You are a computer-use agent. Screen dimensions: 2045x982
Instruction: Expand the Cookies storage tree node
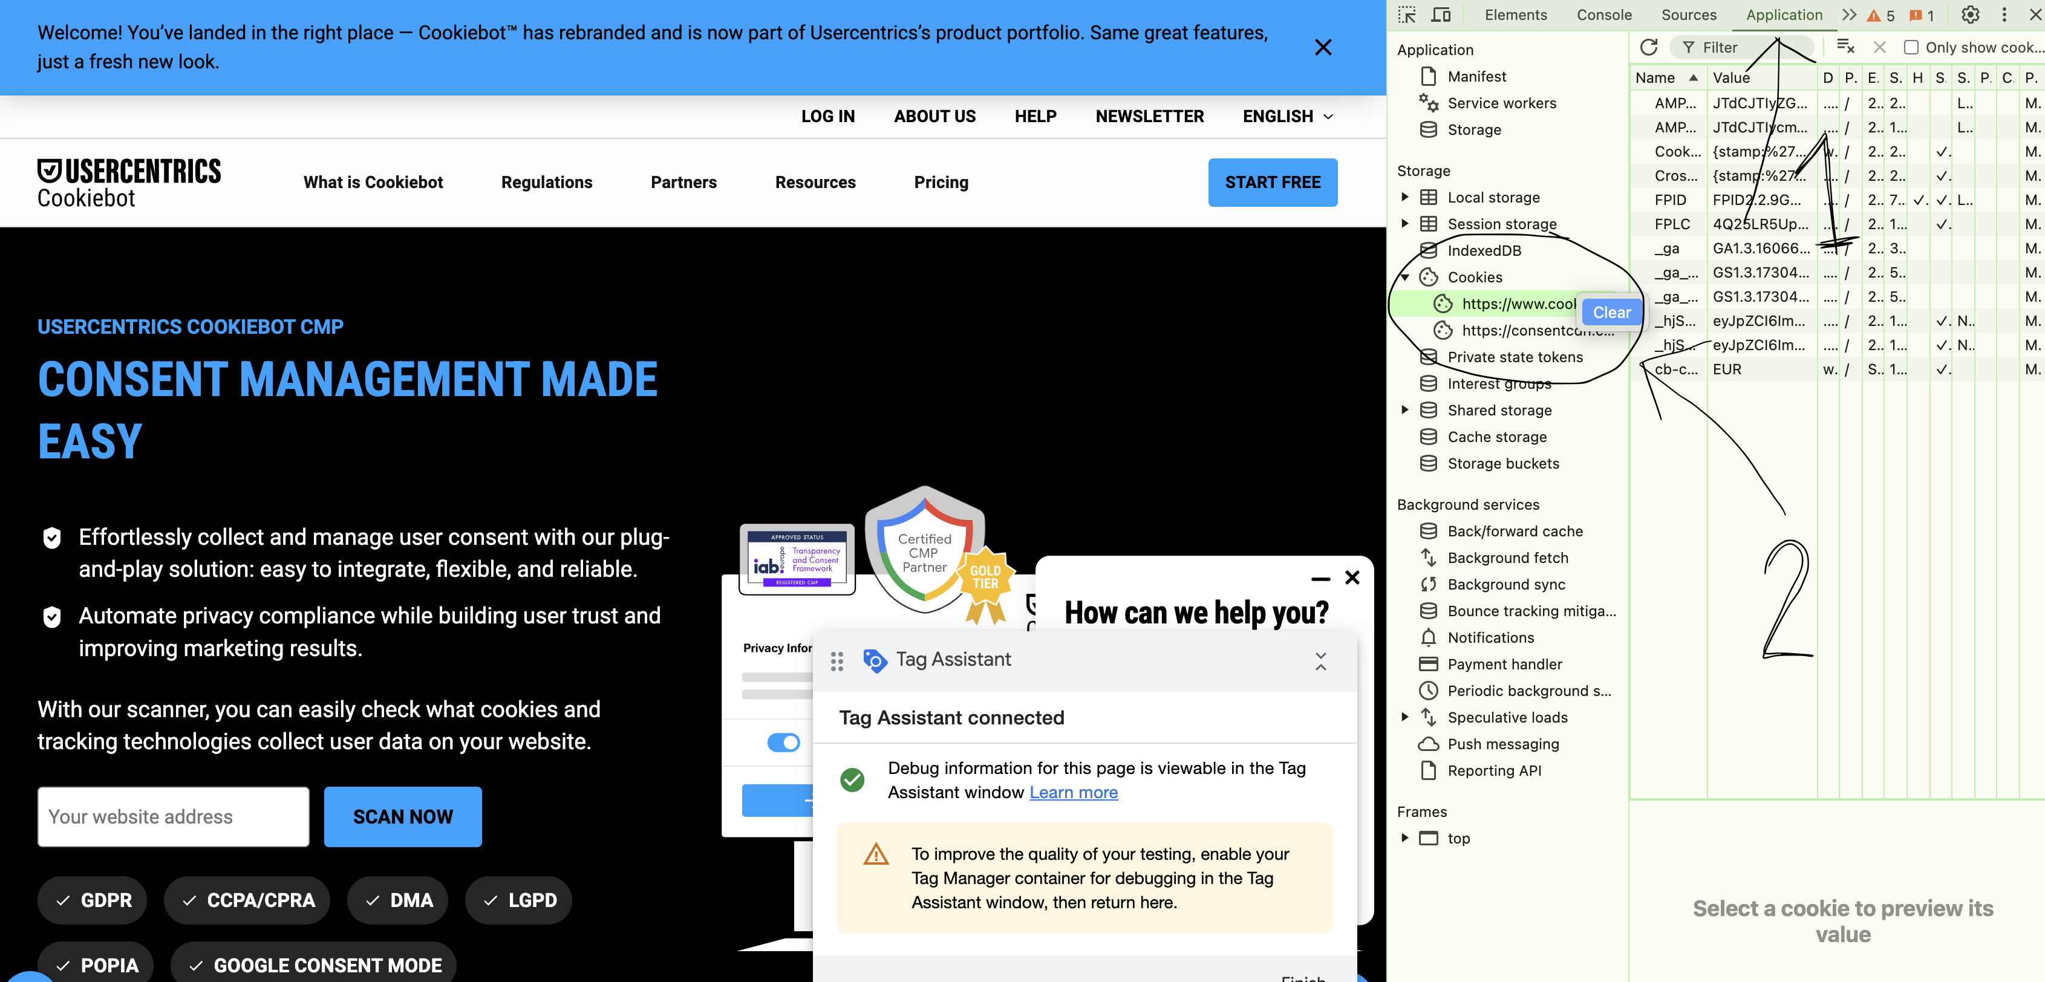(1407, 276)
